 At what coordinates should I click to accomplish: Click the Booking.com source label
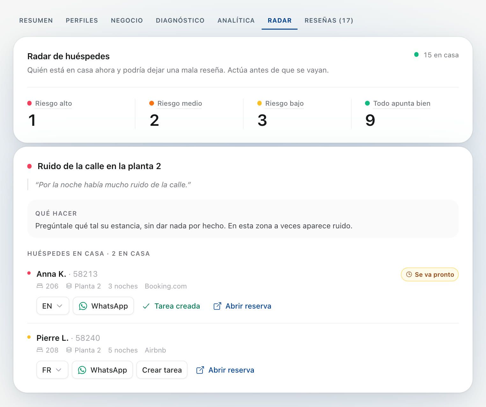[166, 286]
